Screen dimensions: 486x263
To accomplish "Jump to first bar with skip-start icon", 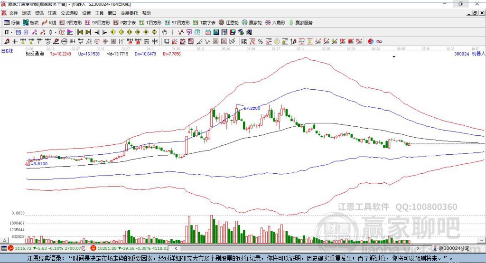I will pos(80,32).
